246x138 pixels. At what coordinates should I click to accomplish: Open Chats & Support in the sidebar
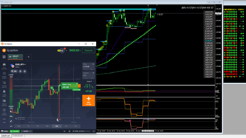4,84
